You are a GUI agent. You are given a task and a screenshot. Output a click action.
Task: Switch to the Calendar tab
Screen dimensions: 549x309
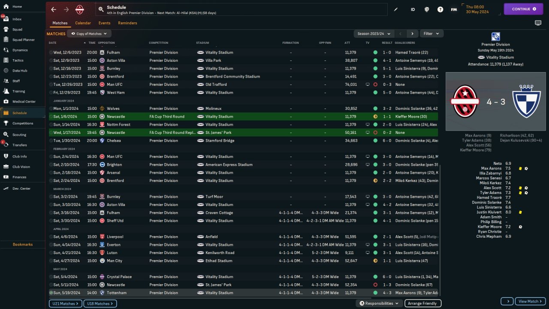pos(83,23)
